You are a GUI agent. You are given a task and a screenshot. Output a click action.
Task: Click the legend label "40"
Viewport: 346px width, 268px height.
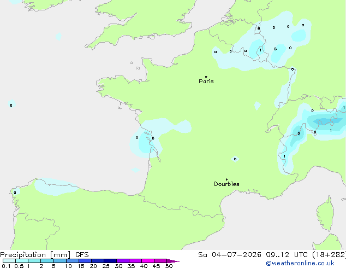(x=144, y=266)
